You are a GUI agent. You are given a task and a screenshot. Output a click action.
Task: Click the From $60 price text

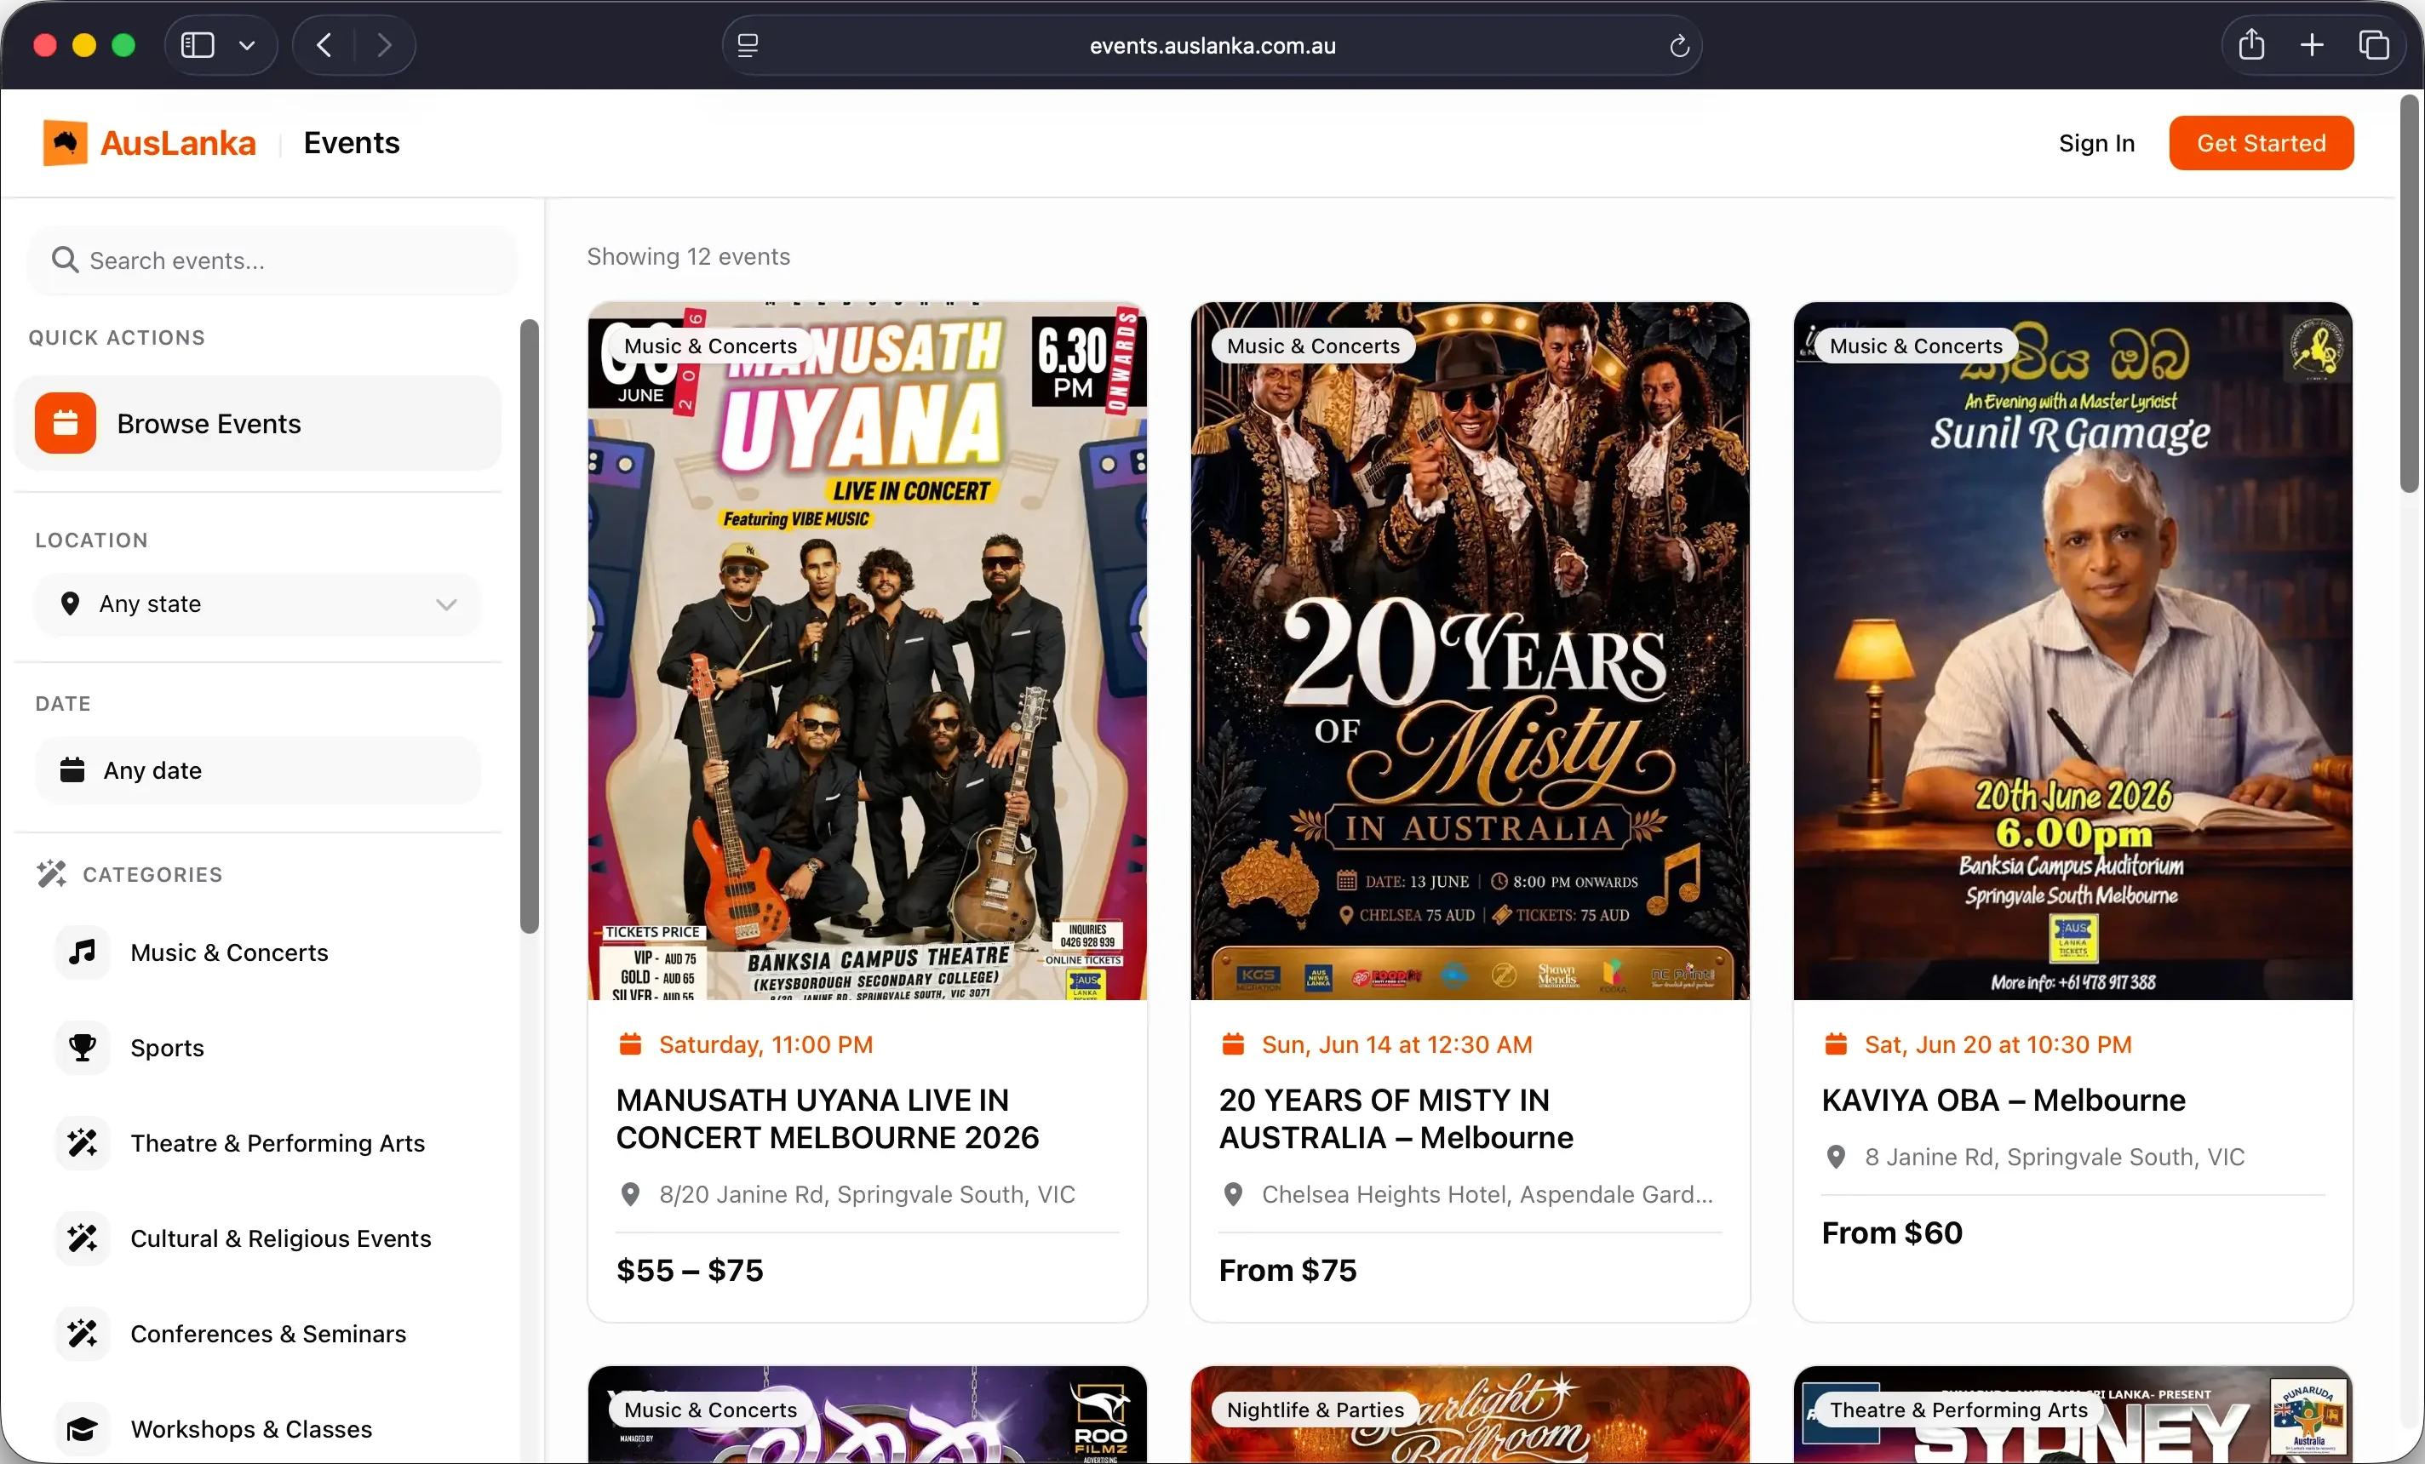pyautogui.click(x=1892, y=1232)
